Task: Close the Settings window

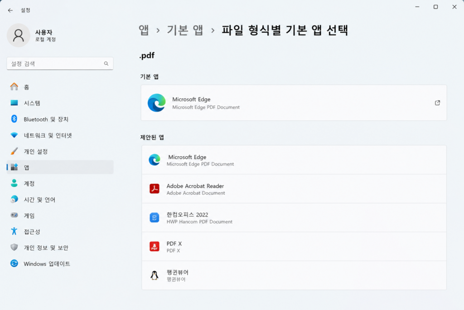Action: (454, 7)
